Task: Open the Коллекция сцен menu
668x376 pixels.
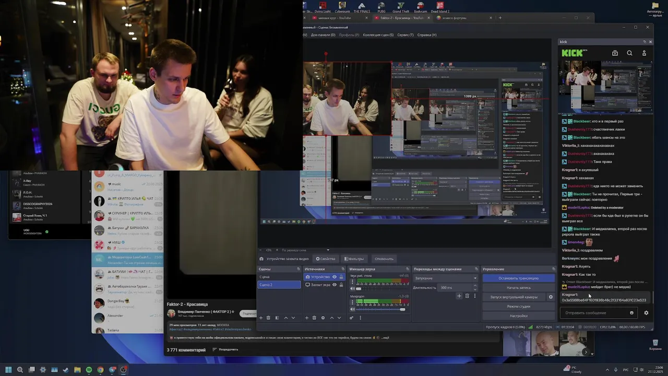Action: (378, 35)
